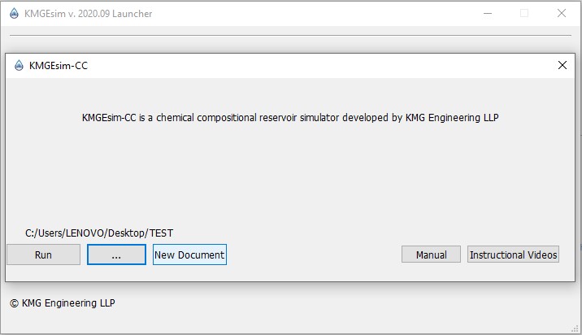The image size is (582, 335).
Task: Create a New Document
Action: pyautogui.click(x=189, y=255)
